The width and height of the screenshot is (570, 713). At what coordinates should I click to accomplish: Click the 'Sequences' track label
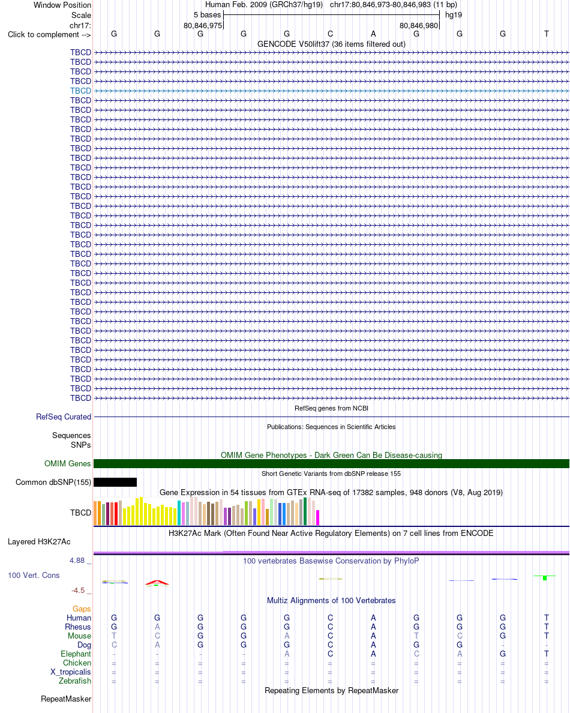coord(71,436)
